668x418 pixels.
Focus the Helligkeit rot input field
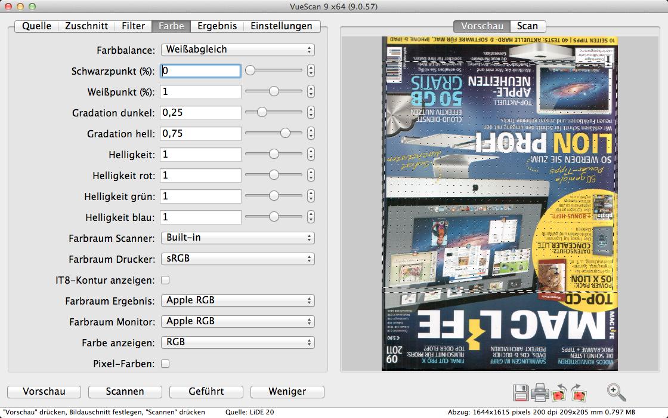point(200,176)
